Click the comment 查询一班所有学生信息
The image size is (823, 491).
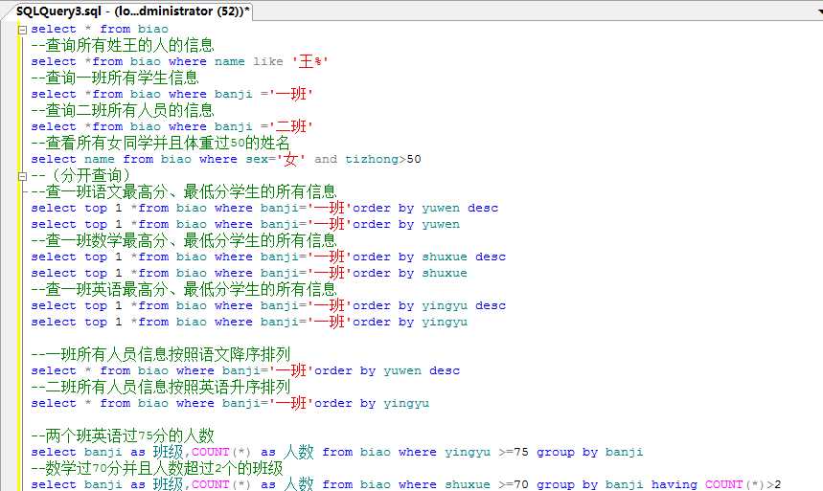[115, 78]
